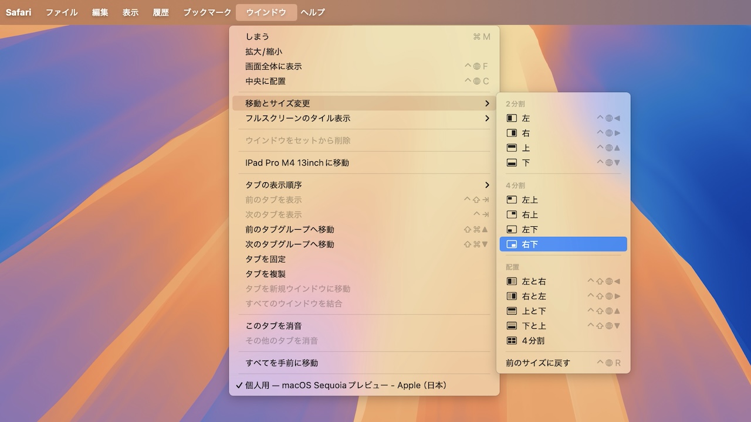751x422 pixels.
Task: Open the 履歴 menu
Action: [x=161, y=12]
